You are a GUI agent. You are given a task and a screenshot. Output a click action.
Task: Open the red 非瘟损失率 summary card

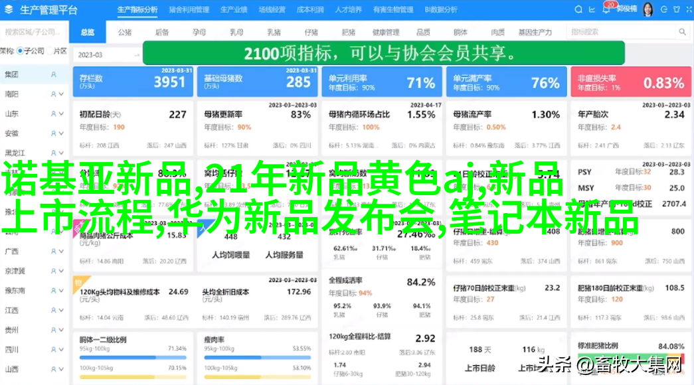[x=631, y=82]
